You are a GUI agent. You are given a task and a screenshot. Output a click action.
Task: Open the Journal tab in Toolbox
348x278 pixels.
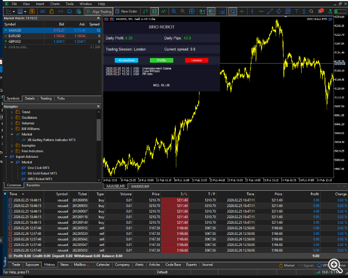(x=207, y=265)
